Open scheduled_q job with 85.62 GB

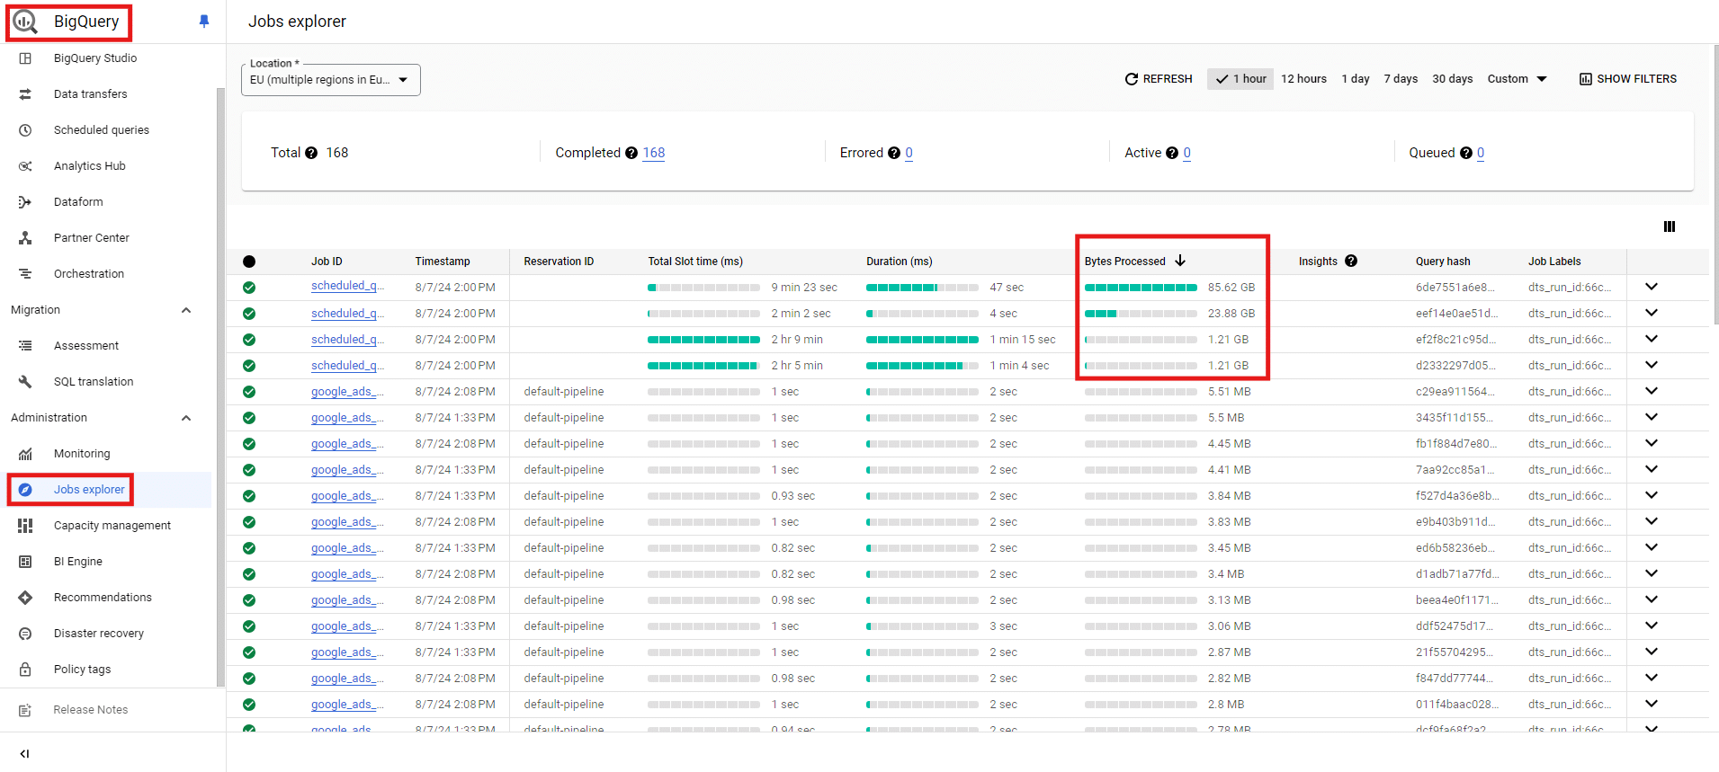pyautogui.click(x=347, y=286)
